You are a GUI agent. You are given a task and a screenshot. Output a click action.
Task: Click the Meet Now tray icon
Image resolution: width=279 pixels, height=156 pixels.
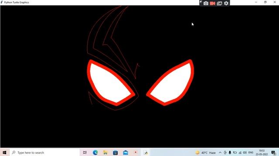click(225, 153)
